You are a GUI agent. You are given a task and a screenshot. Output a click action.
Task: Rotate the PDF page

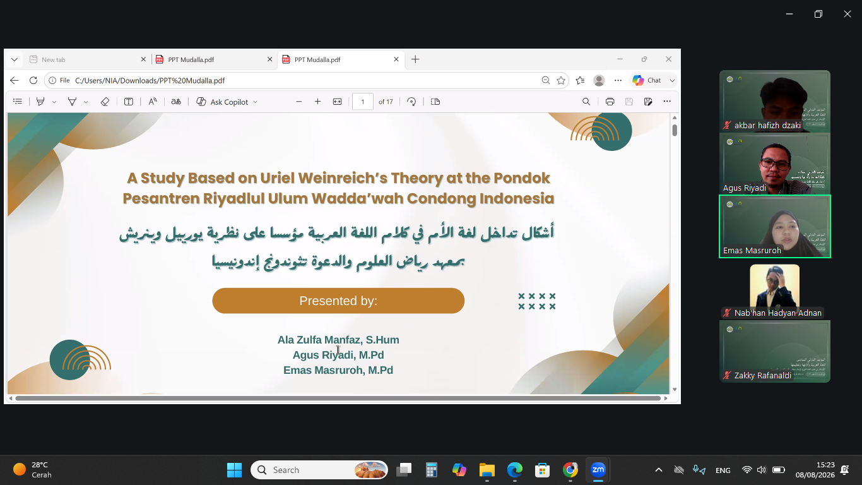(x=411, y=102)
